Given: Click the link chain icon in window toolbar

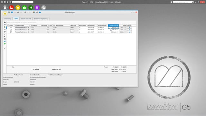Looking at the screenshot, I should 25,12.
